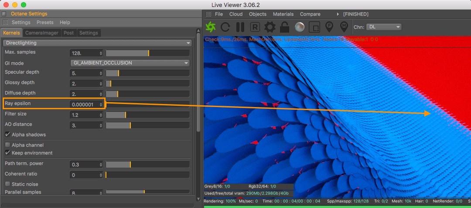
Task: Toggle the Alpha shadows checkbox
Action: click(x=7, y=134)
